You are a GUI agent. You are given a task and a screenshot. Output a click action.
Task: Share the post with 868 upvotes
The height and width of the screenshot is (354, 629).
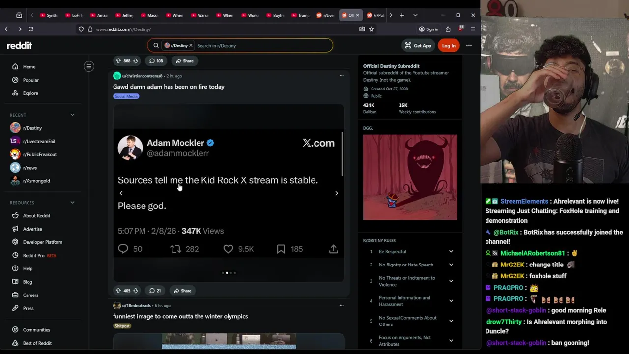tap(184, 61)
